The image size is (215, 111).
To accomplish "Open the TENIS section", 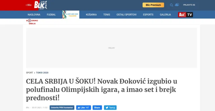I will (x=107, y=15).
